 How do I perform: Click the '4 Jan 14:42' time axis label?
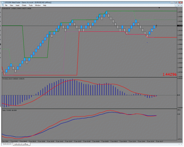click(x=60, y=141)
